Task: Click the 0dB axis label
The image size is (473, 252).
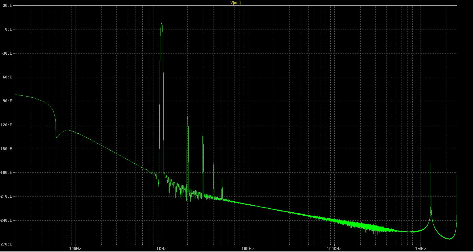Action: [x=9, y=29]
